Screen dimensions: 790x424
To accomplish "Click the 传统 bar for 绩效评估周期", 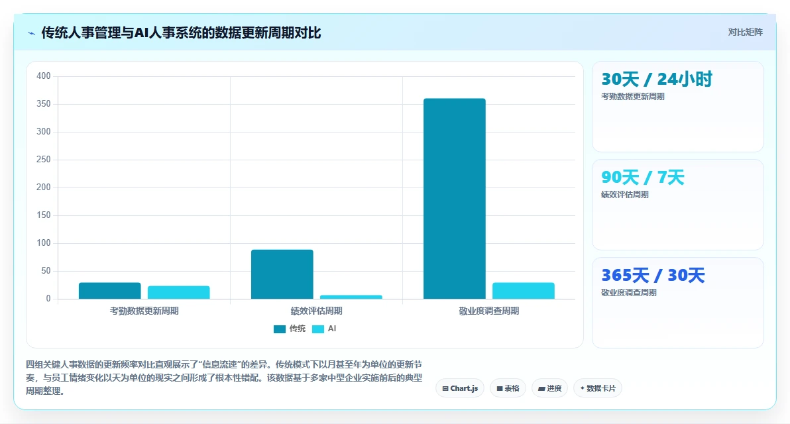I will [282, 274].
